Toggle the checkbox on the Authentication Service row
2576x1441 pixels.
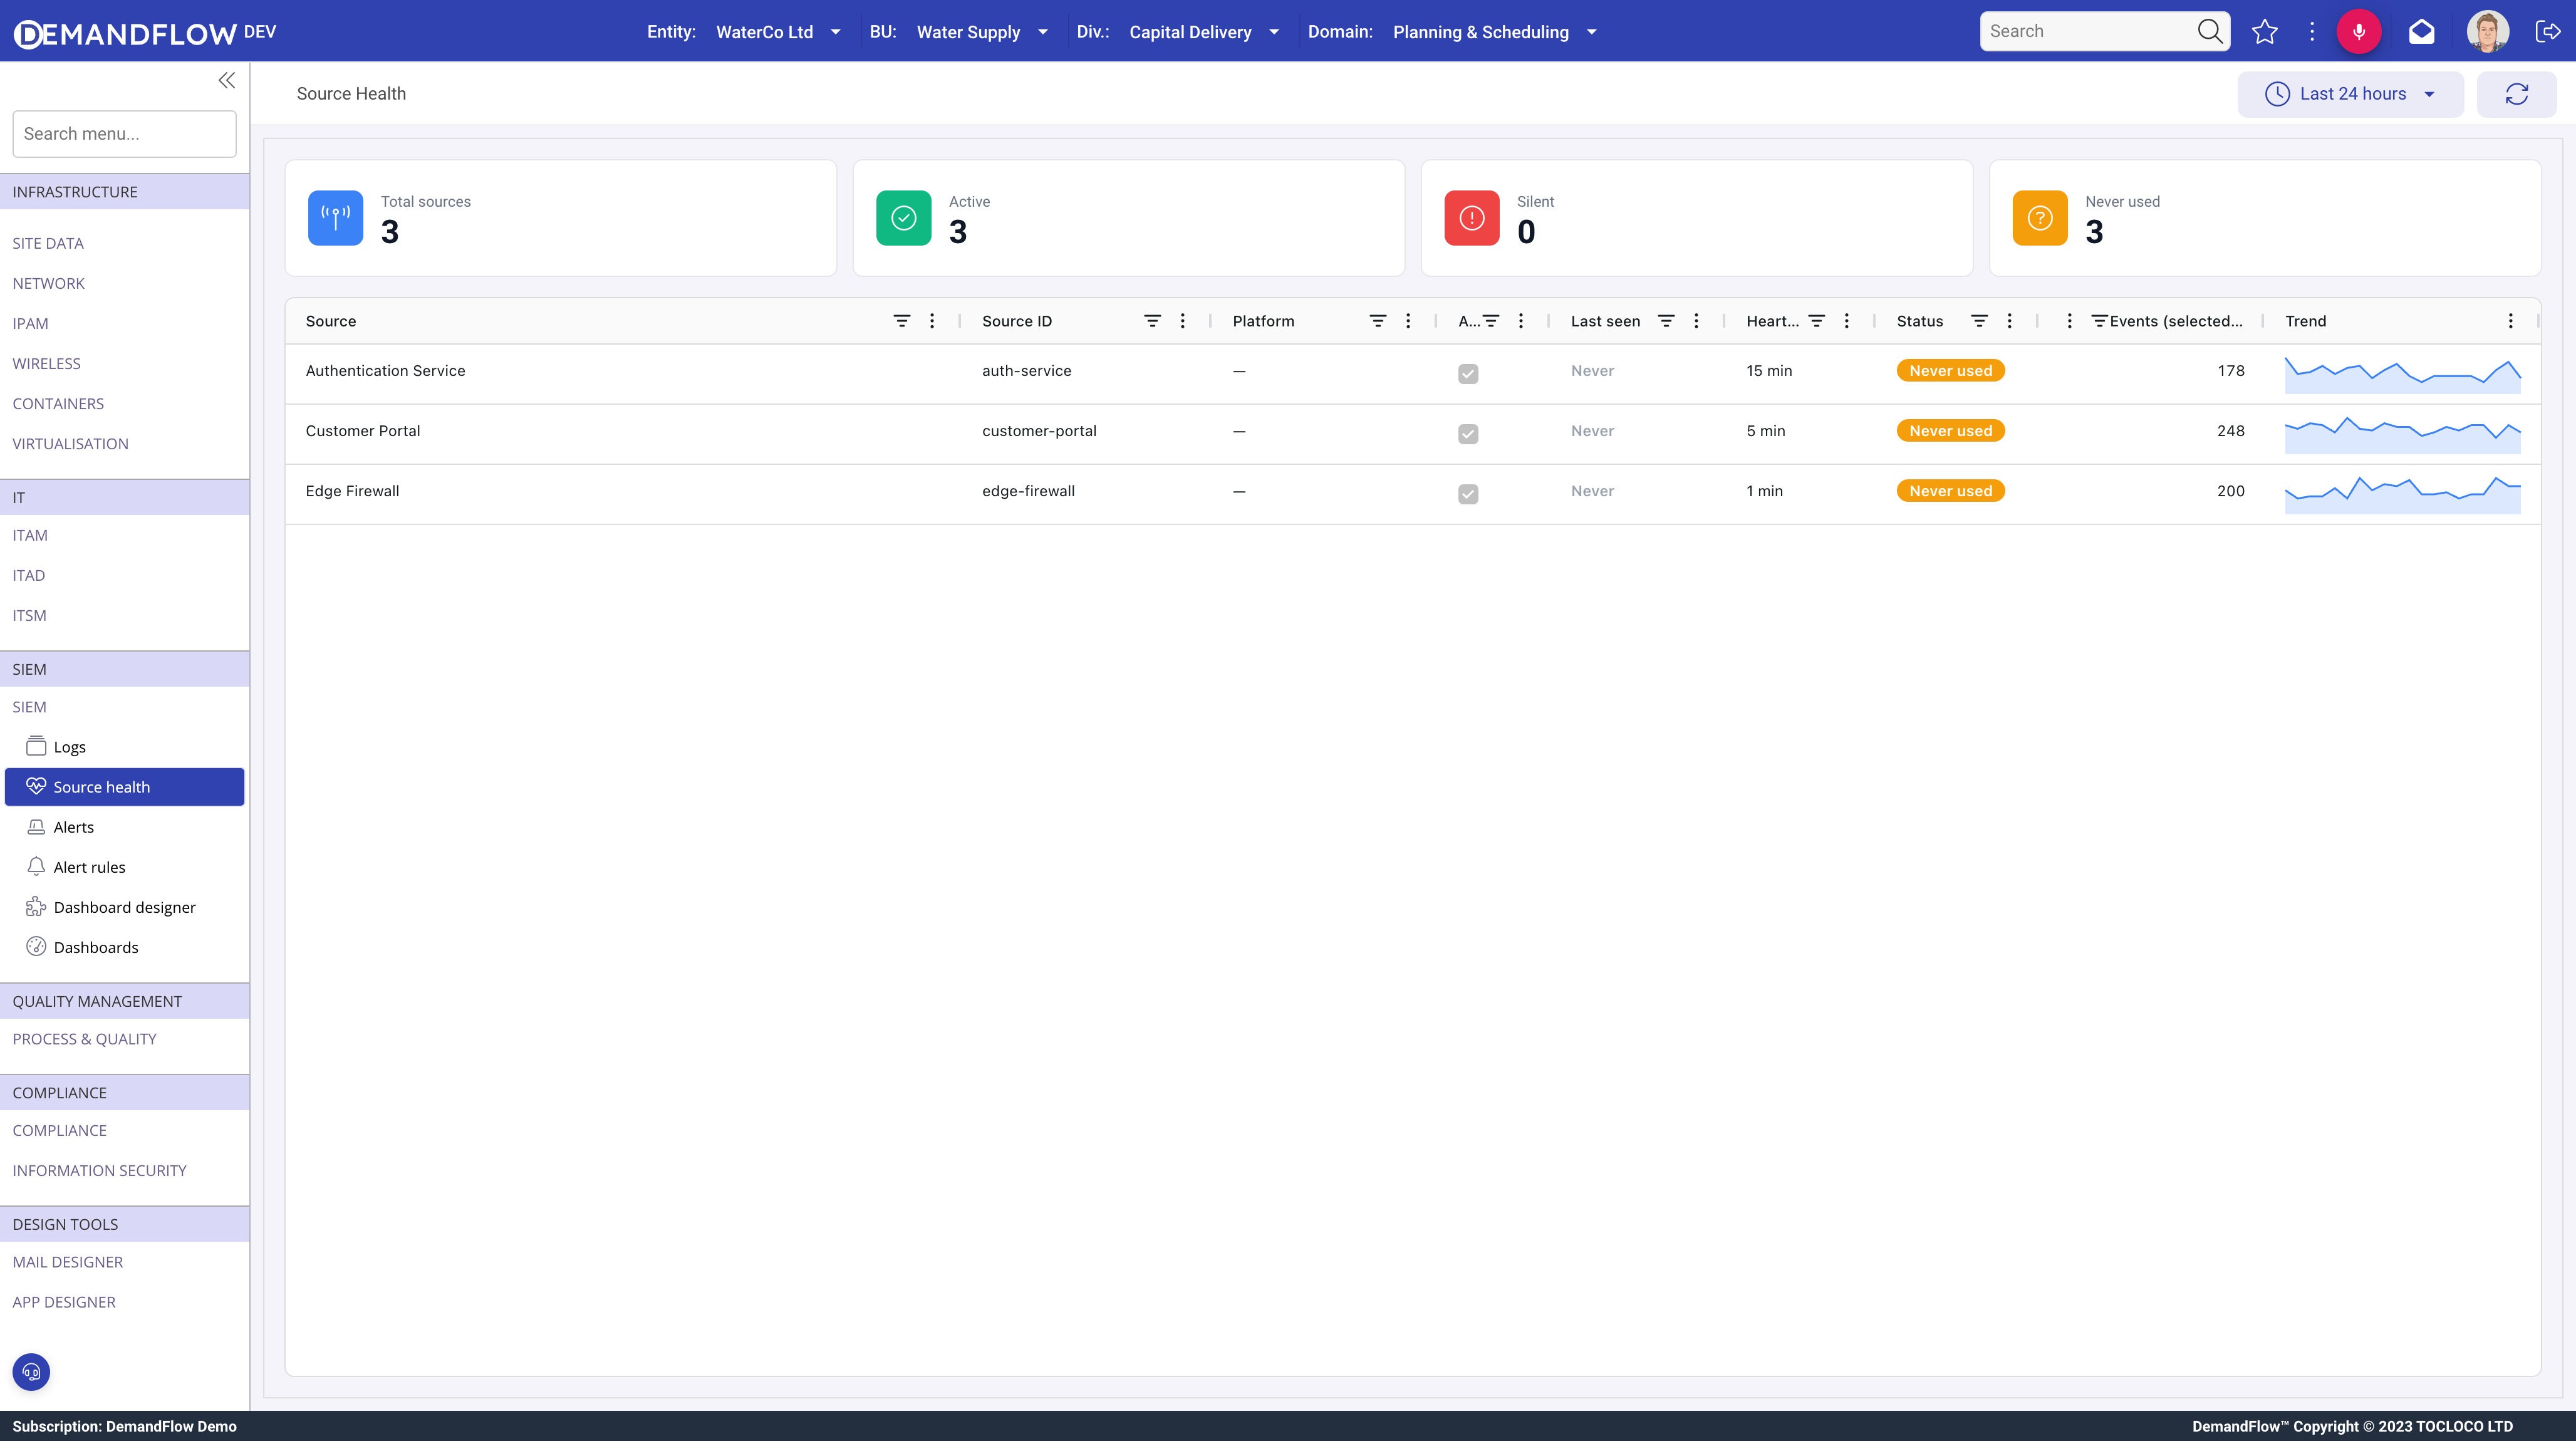[x=1468, y=373]
